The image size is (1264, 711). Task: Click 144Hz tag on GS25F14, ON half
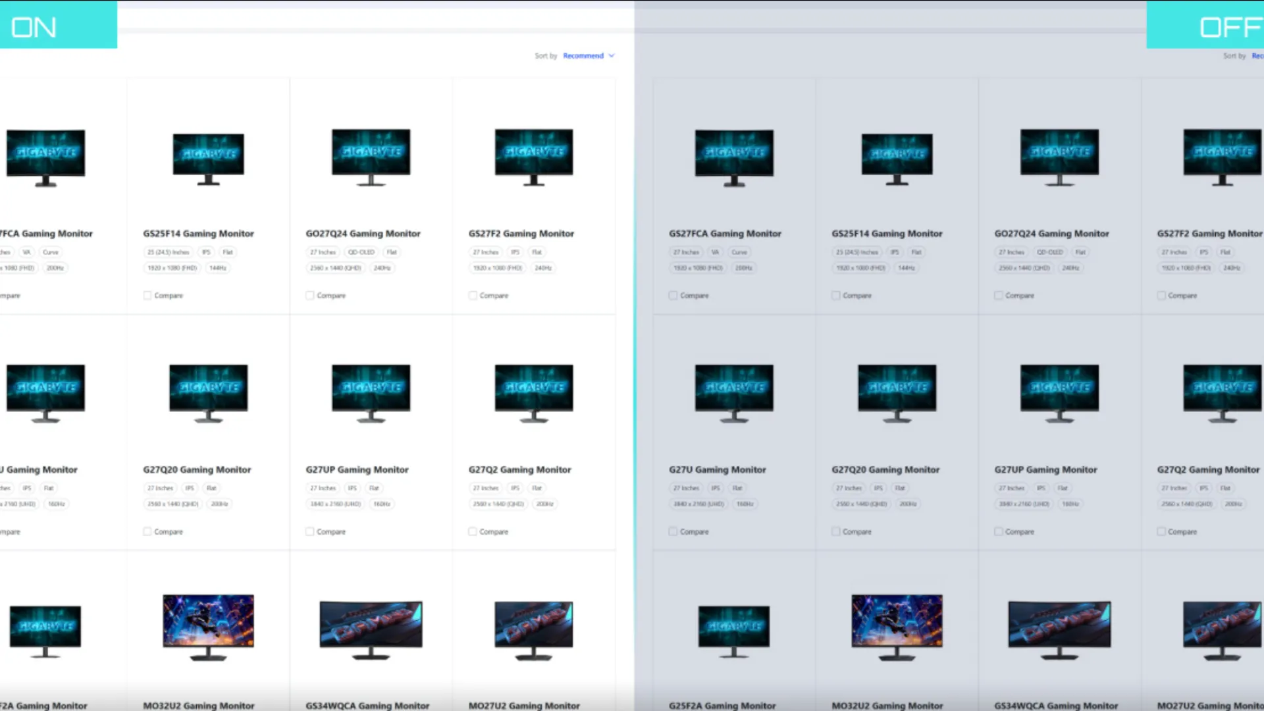(x=218, y=268)
